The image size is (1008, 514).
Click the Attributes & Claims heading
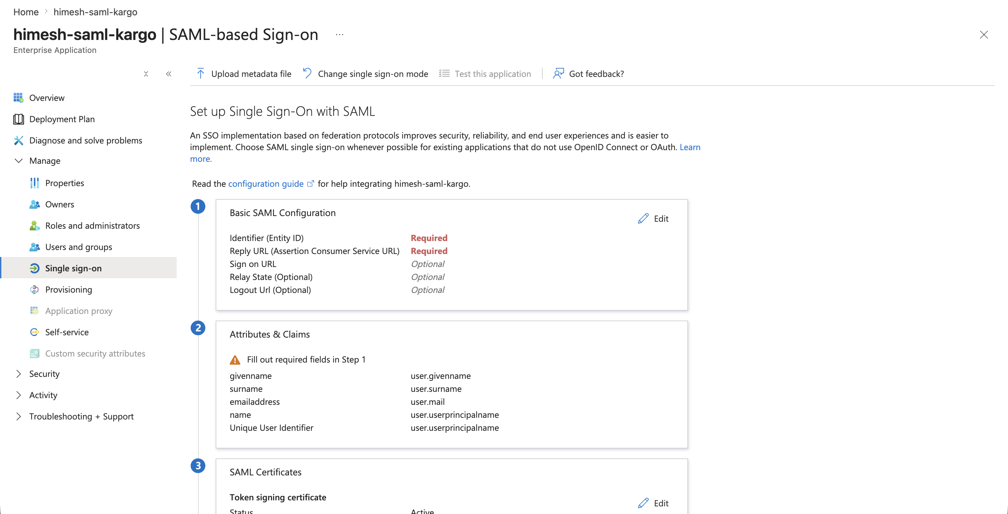(x=270, y=334)
